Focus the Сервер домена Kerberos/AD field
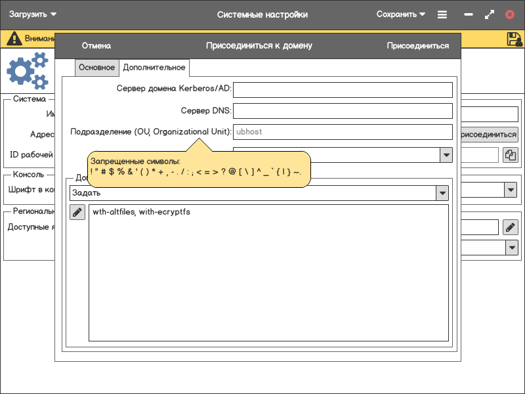The image size is (525, 394). (343, 89)
